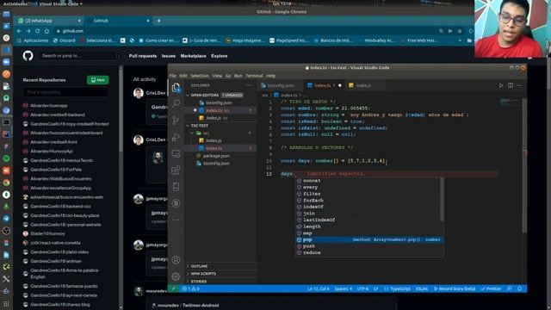Open Explorer panel more actions ellipsis
This screenshot has height=310, width=551.
249,85
